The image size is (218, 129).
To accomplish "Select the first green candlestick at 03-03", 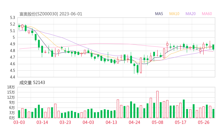I will [x=19, y=27].
